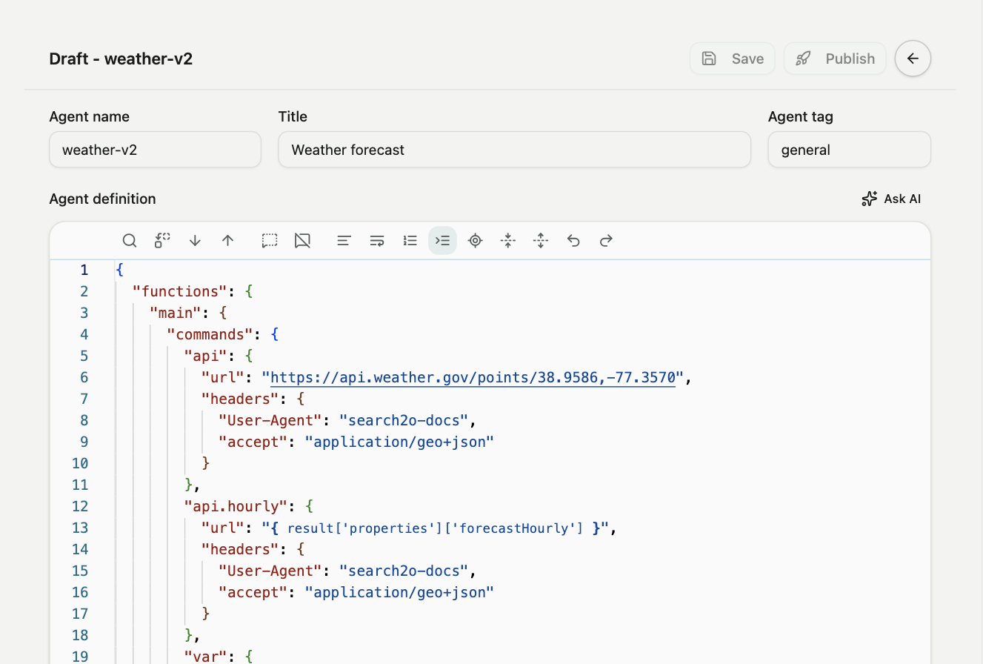This screenshot has height=664, width=983.
Task: Click "User-Agent" key on line 15
Action: 271,571
